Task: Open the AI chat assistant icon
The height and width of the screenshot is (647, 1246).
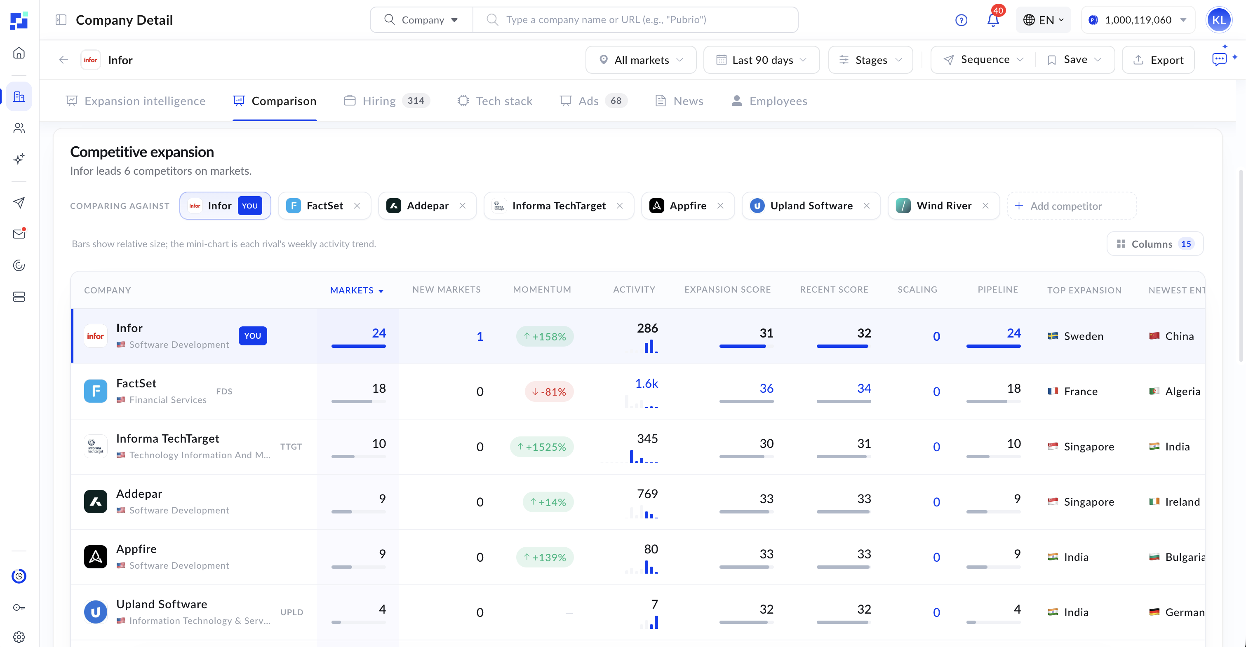Action: pos(1219,59)
